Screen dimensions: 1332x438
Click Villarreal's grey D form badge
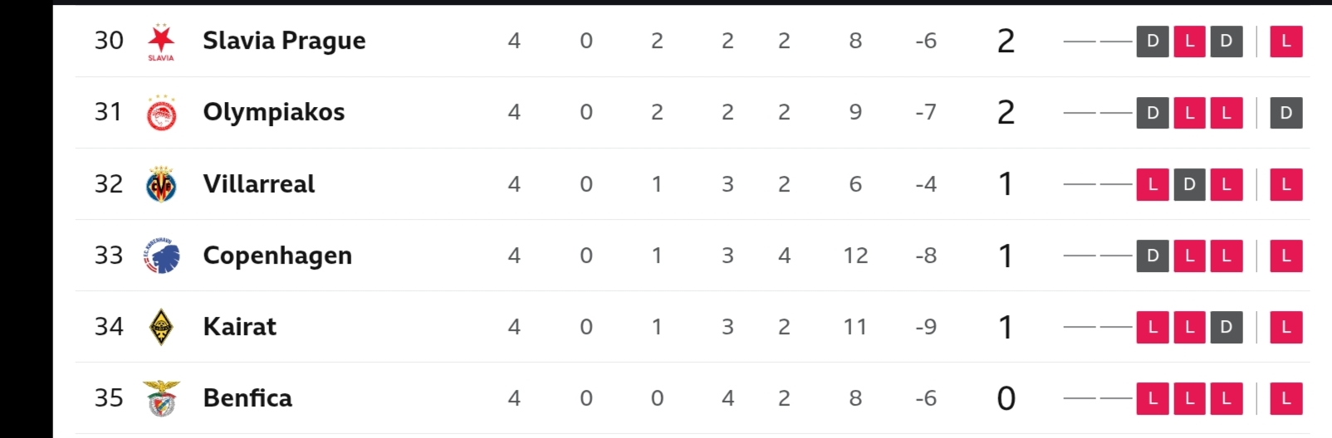pos(1189,184)
